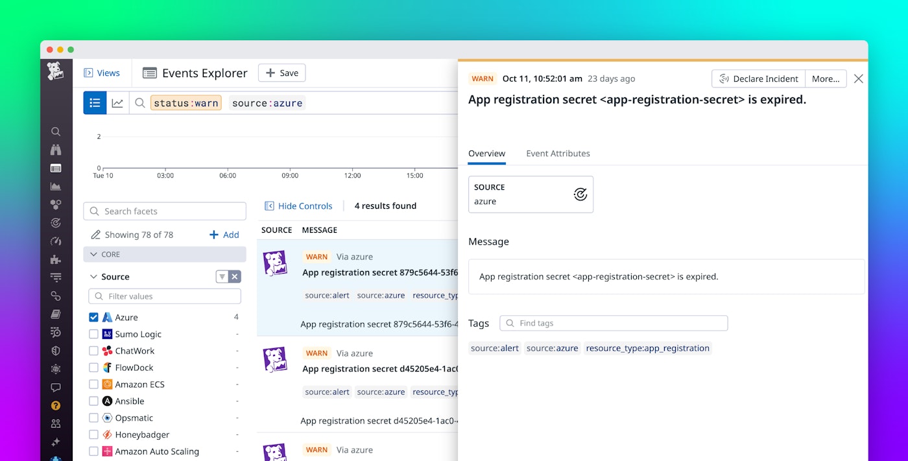Viewport: 908px width, 461px height.
Task: Collapse the CORE facet group
Action: [x=94, y=255]
